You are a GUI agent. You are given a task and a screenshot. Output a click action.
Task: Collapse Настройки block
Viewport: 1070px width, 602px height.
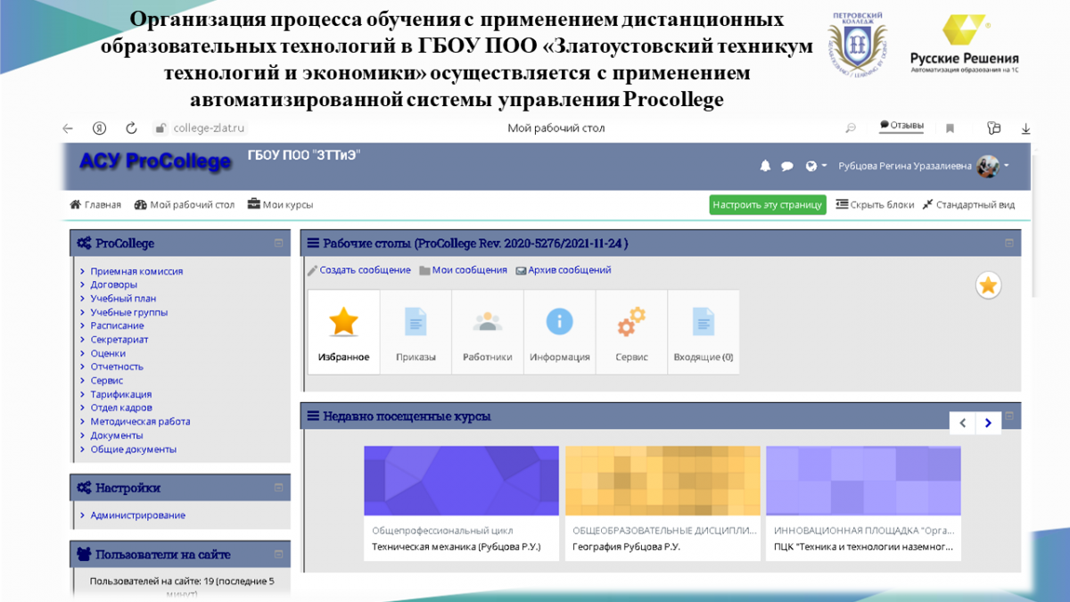tap(278, 488)
